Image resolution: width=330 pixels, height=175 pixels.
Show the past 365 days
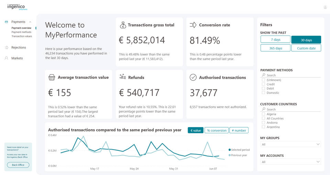275,48
